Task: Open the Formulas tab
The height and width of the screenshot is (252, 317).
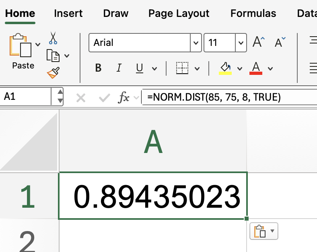Action: point(253,13)
